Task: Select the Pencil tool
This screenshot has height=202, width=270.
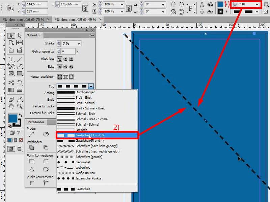Action: (x=20, y=66)
